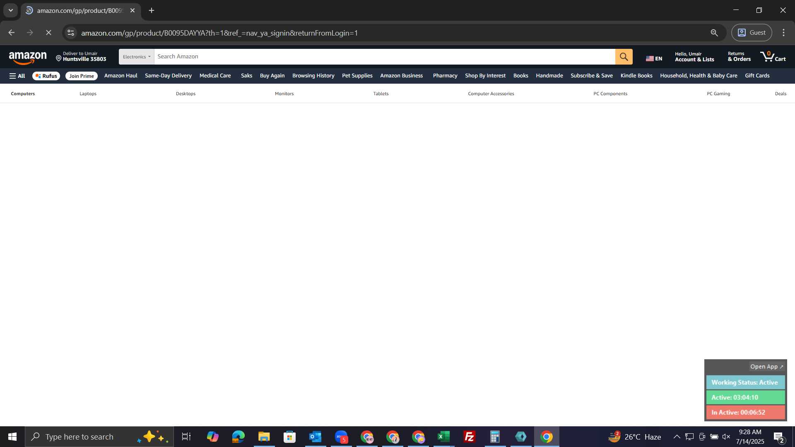Click the Windows taskbar search box
The width and height of the screenshot is (795, 447).
(99, 437)
